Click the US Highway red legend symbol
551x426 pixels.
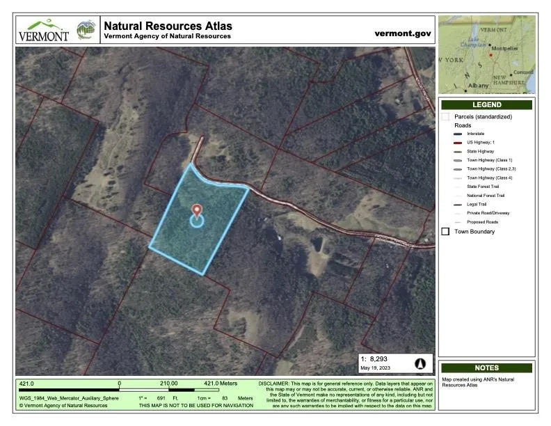coord(456,143)
